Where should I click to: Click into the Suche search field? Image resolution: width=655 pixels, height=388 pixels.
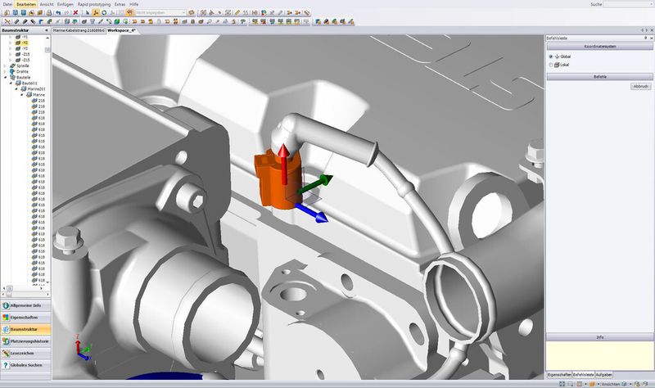point(628,4)
